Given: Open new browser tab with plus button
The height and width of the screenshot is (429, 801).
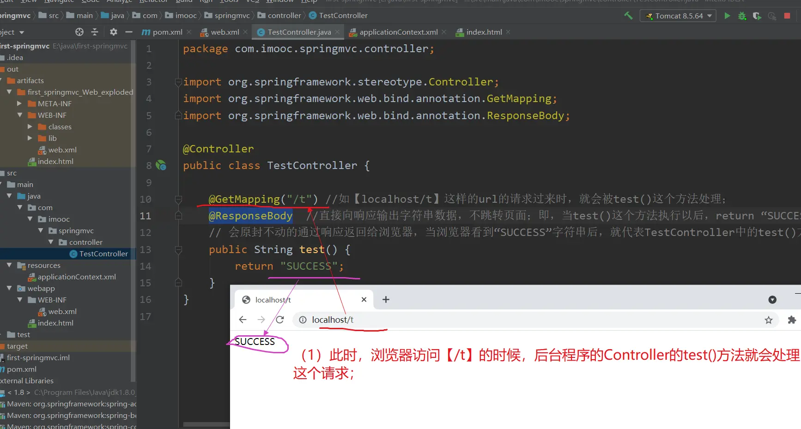Looking at the screenshot, I should pyautogui.click(x=386, y=300).
